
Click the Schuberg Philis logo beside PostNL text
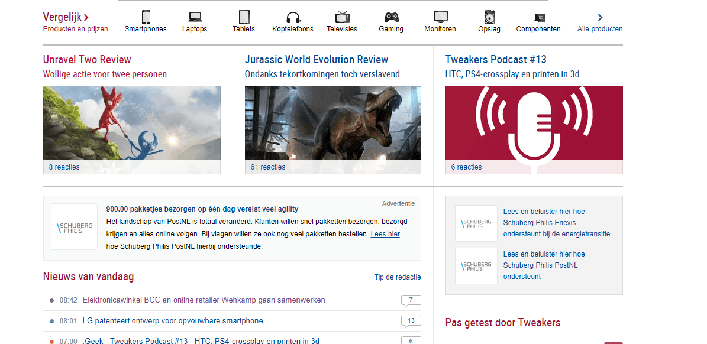point(476,265)
